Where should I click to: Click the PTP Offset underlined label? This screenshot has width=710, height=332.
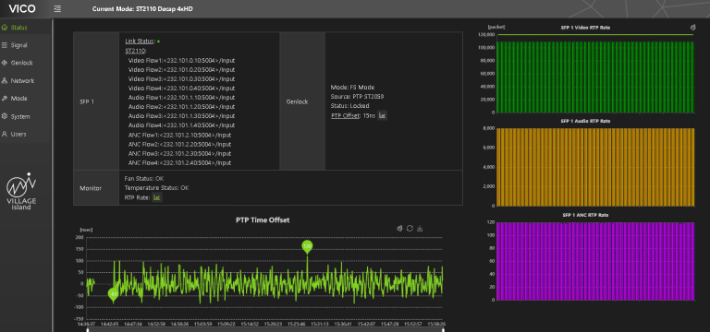point(346,115)
